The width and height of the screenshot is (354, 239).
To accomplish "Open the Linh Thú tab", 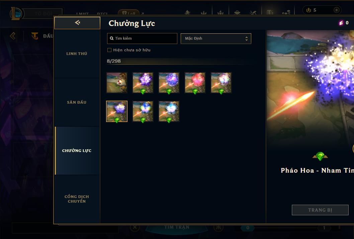I will tap(77, 54).
